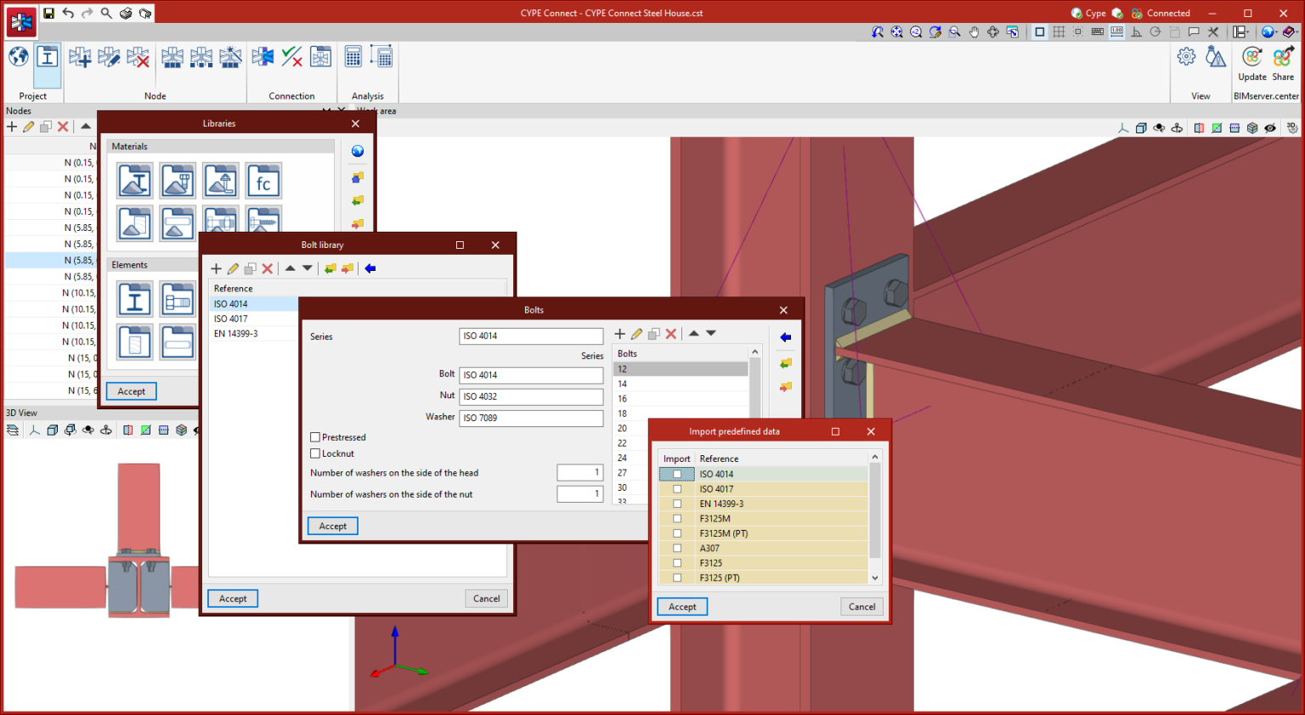Click the Washer field showing ISO 7089
The width and height of the screenshot is (1305, 715).
click(531, 418)
